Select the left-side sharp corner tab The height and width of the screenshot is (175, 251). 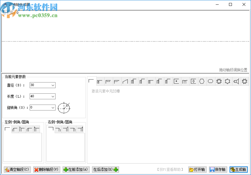(7, 129)
